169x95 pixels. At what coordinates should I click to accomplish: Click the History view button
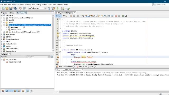pos(65,16)
